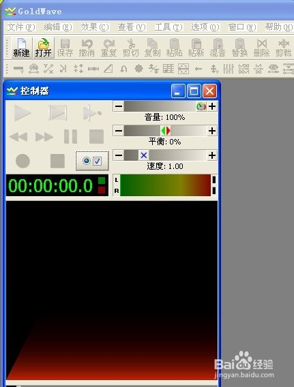
Task: Click the round record button
Action: (x=23, y=161)
